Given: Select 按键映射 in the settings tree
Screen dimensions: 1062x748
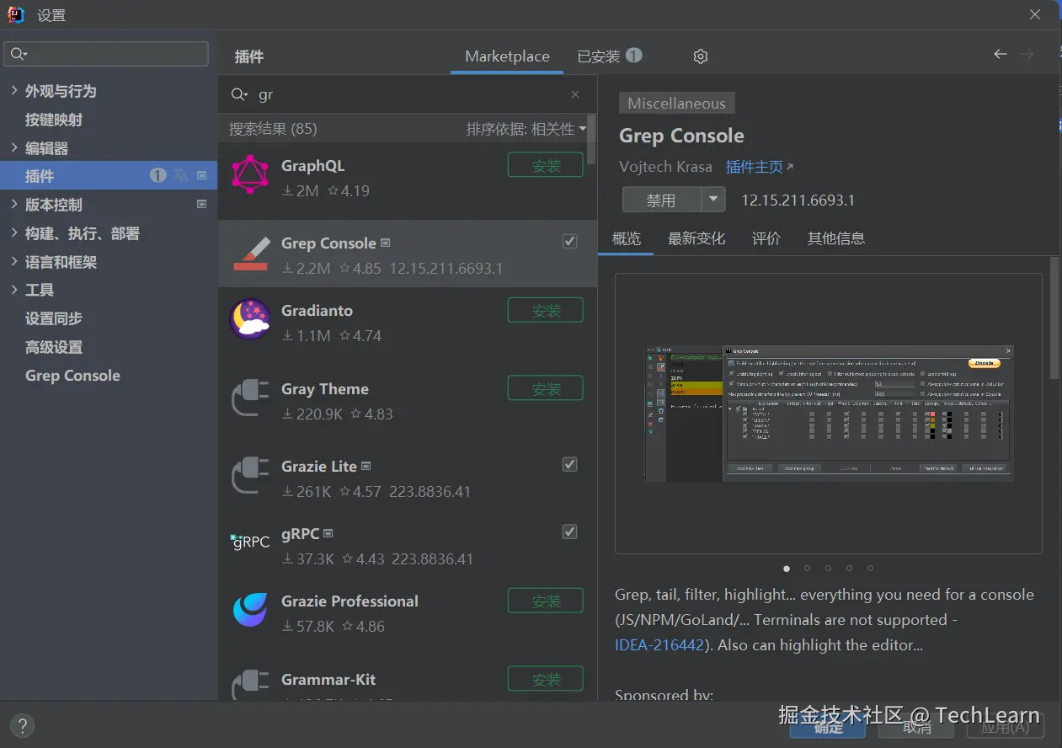Looking at the screenshot, I should pos(54,119).
